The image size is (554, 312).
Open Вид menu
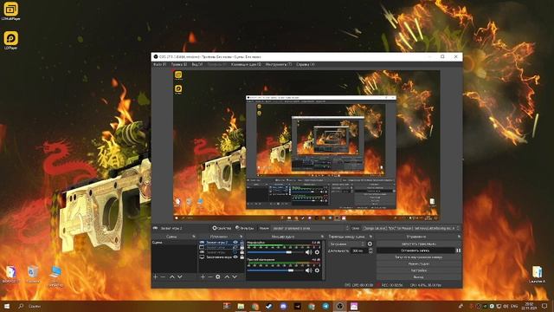[197, 64]
